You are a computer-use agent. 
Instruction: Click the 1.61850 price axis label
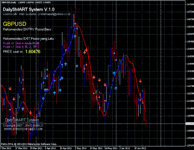point(190,101)
